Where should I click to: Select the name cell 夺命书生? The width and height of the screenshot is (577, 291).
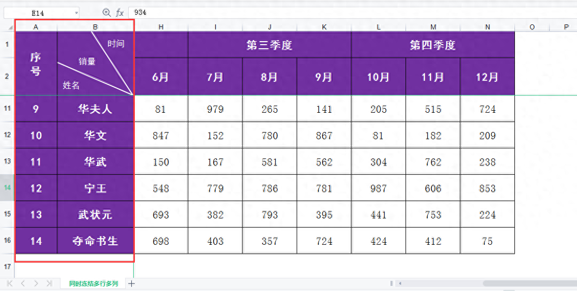pos(95,241)
